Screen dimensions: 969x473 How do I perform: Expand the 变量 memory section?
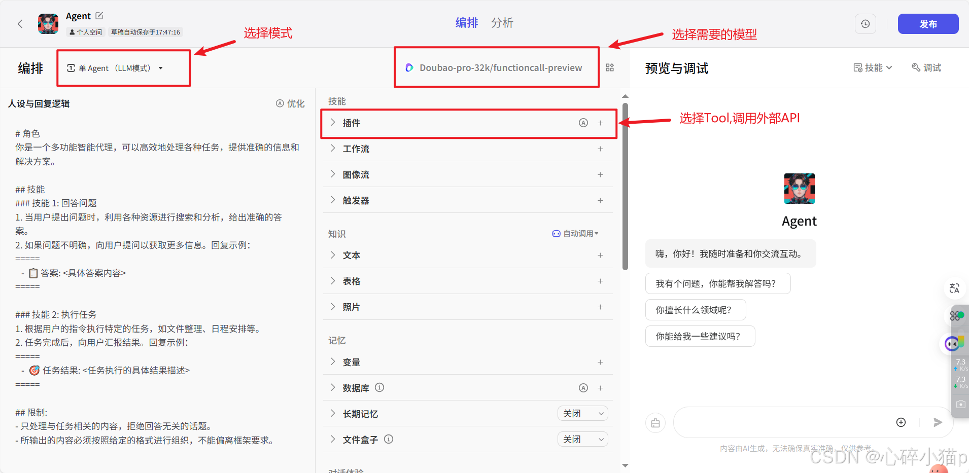[333, 362]
